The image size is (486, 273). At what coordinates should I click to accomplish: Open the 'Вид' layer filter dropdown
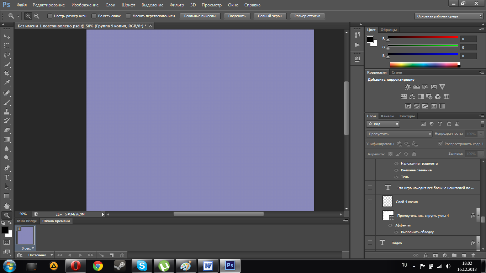click(383, 124)
